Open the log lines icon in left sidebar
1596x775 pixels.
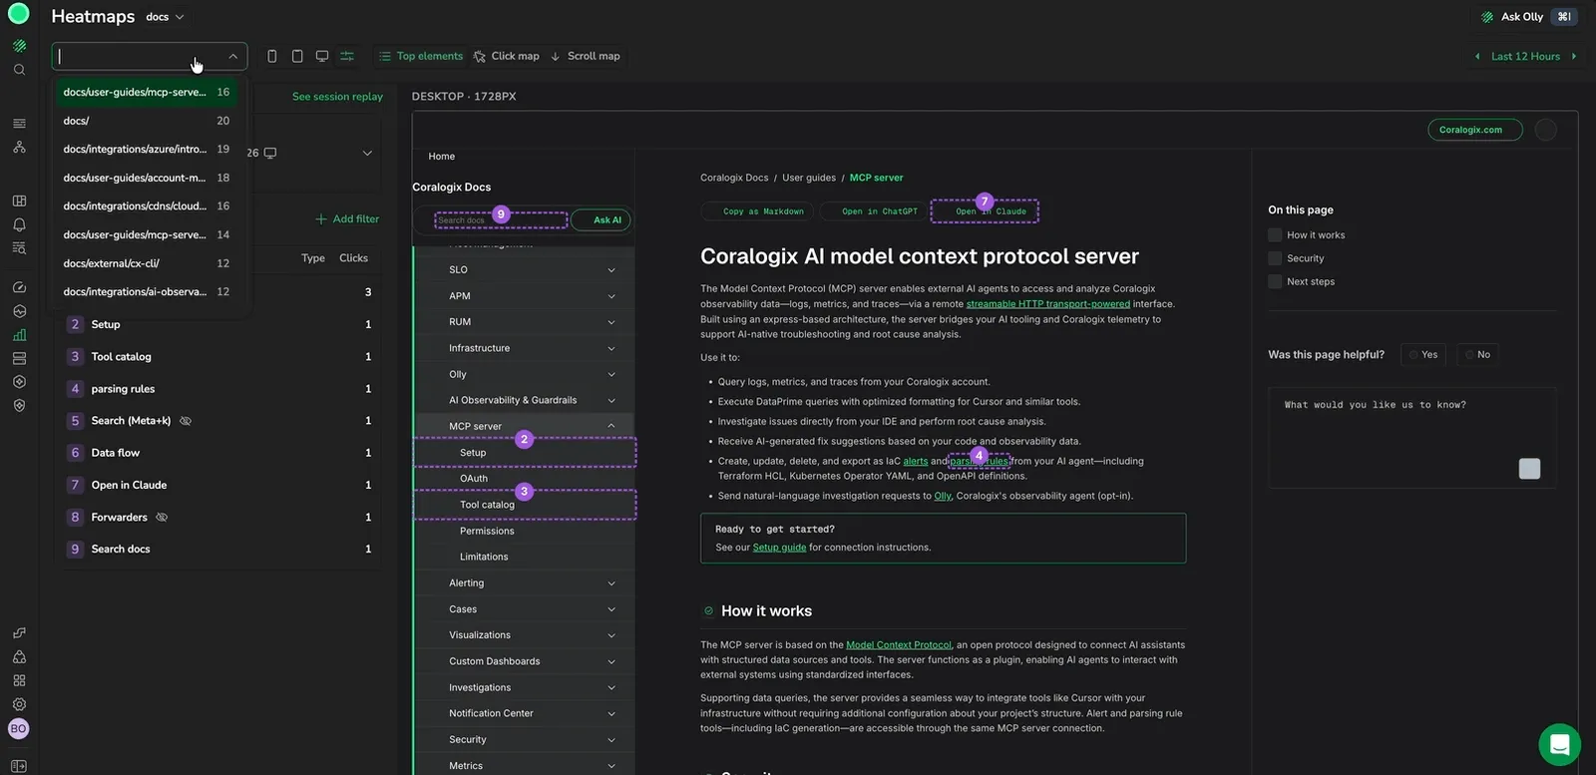point(19,124)
